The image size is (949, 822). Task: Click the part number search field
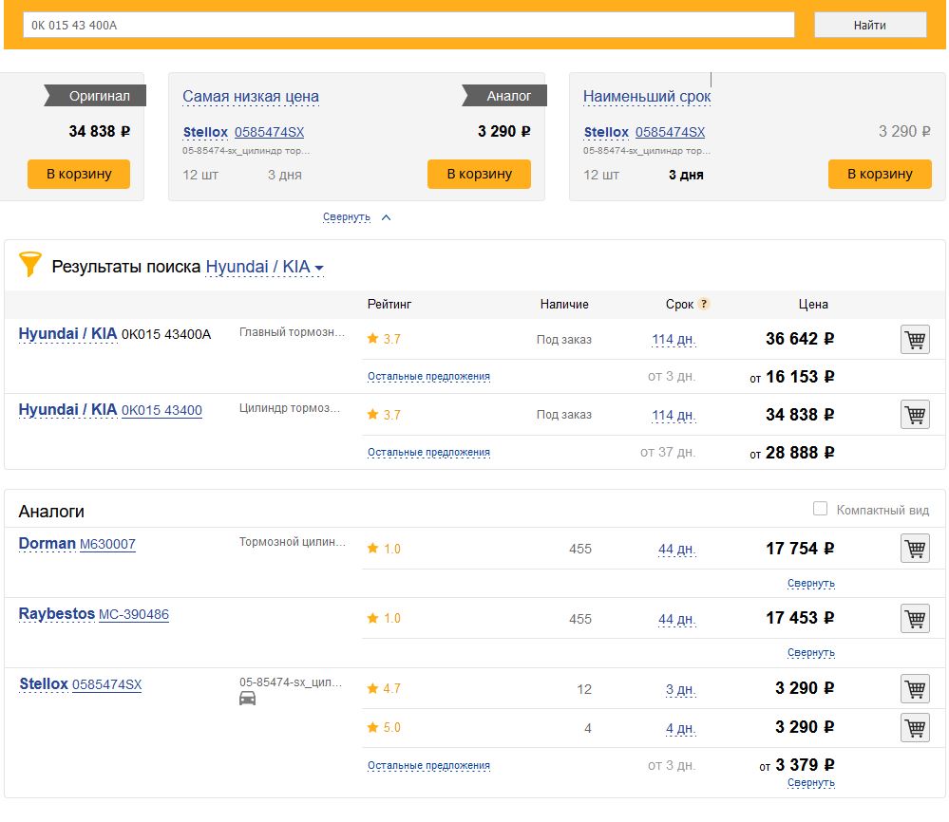tap(408, 25)
